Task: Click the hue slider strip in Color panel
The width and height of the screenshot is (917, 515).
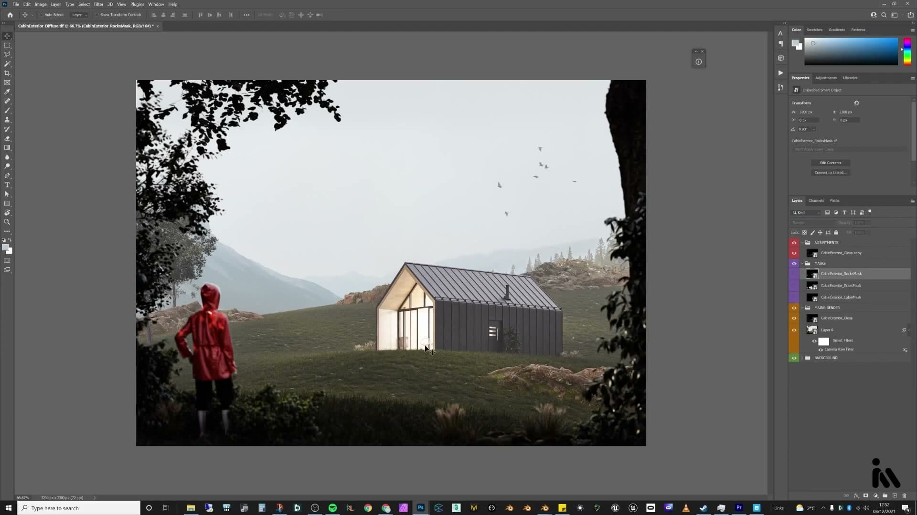Action: pyautogui.click(x=907, y=51)
